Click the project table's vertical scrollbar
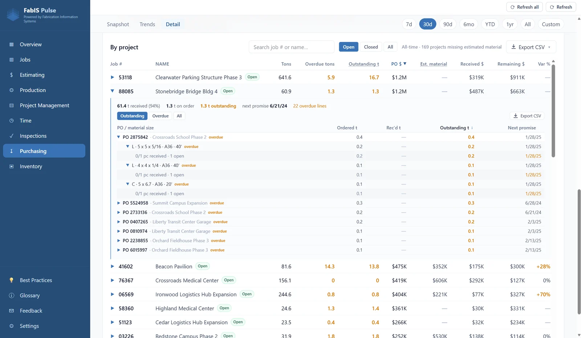The width and height of the screenshot is (581, 338). (553, 110)
